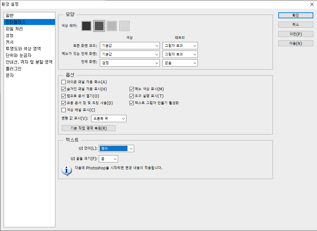Select 단위와 눈금자 category

tap(29, 55)
